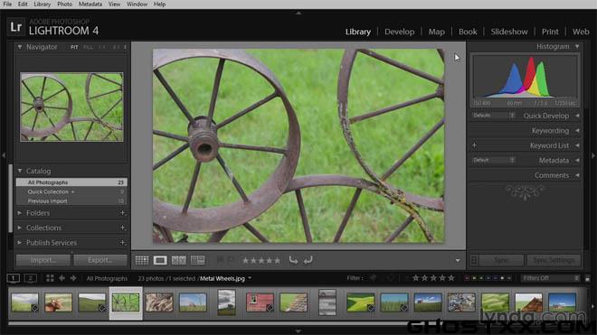Expand the Comments panel
Image resolution: width=597 pixels, height=335 pixels.
click(577, 175)
